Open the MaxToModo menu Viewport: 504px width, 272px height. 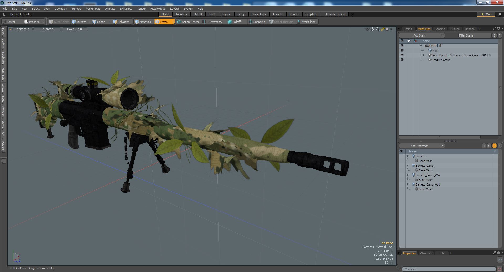158,9
